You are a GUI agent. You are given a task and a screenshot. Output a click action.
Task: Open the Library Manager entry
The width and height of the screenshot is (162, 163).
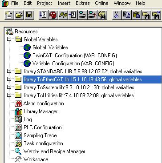40,111
